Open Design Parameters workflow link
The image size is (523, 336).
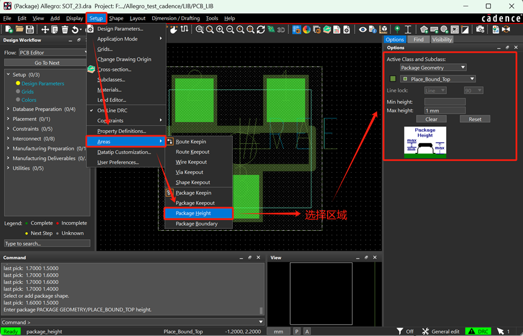coord(43,83)
